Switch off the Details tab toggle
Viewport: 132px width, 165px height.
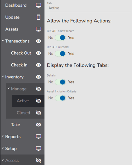point(60,82)
